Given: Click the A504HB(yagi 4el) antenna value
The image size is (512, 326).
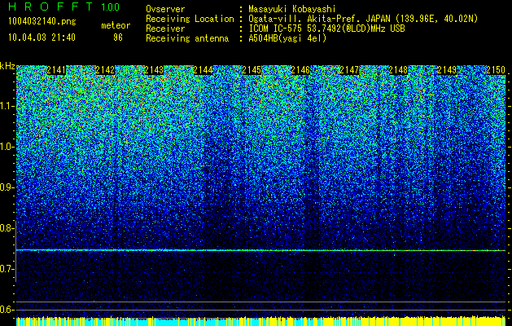Looking at the screenshot, I should (287, 38).
